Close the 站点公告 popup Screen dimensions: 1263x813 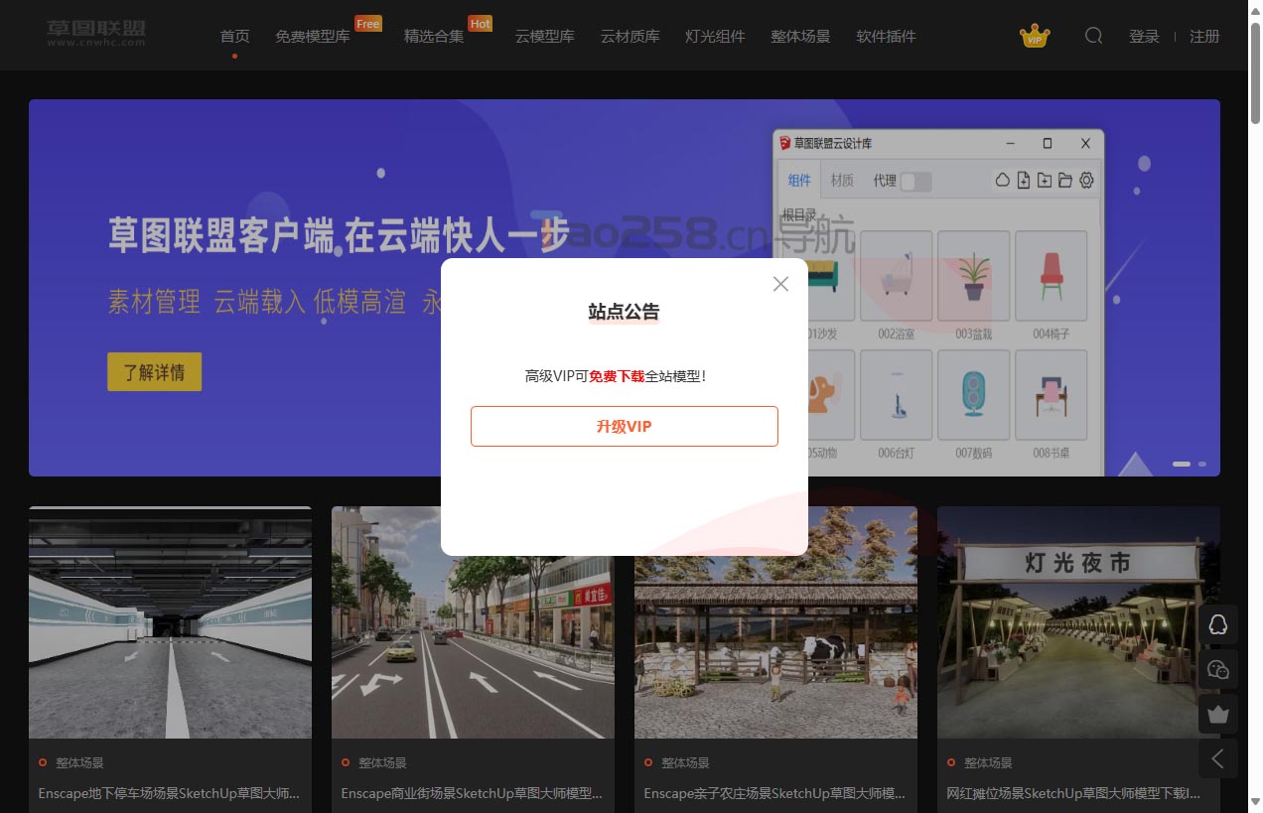click(x=780, y=284)
